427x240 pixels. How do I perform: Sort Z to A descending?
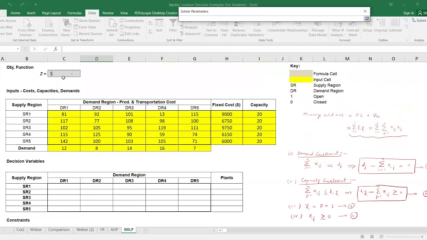[150, 32]
